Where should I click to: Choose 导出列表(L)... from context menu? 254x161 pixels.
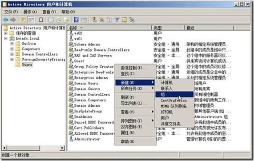point(135,103)
